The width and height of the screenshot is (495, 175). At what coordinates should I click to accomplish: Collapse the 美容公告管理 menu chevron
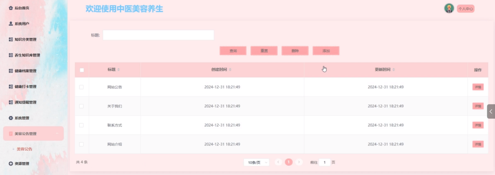(57, 134)
